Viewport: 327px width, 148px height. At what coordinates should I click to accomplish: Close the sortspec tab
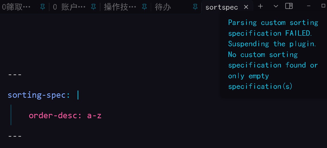pyautogui.click(x=246, y=7)
